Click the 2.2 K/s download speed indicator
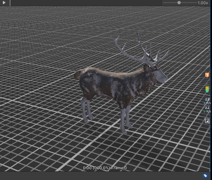212x180 pixels. 207,109
